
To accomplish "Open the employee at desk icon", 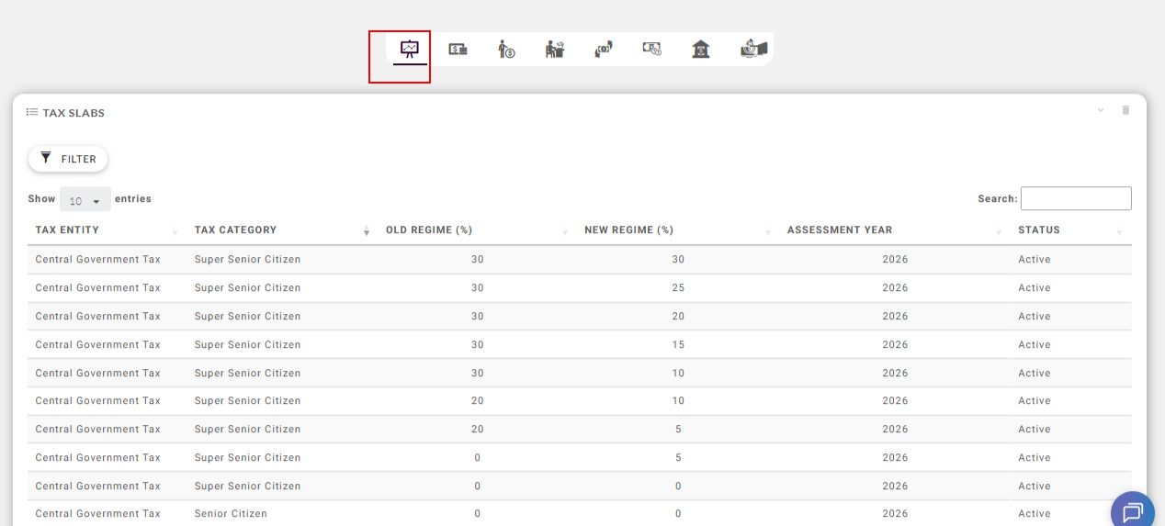I will pos(555,50).
